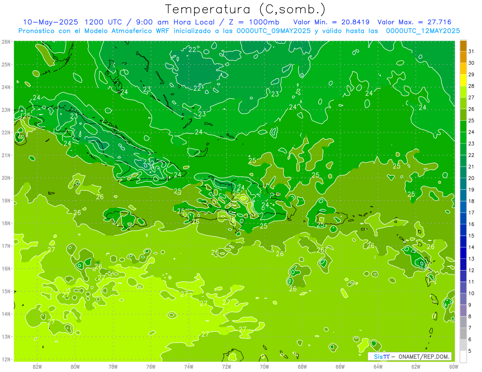Click the '17N' latitude axis label

click(x=6, y=246)
